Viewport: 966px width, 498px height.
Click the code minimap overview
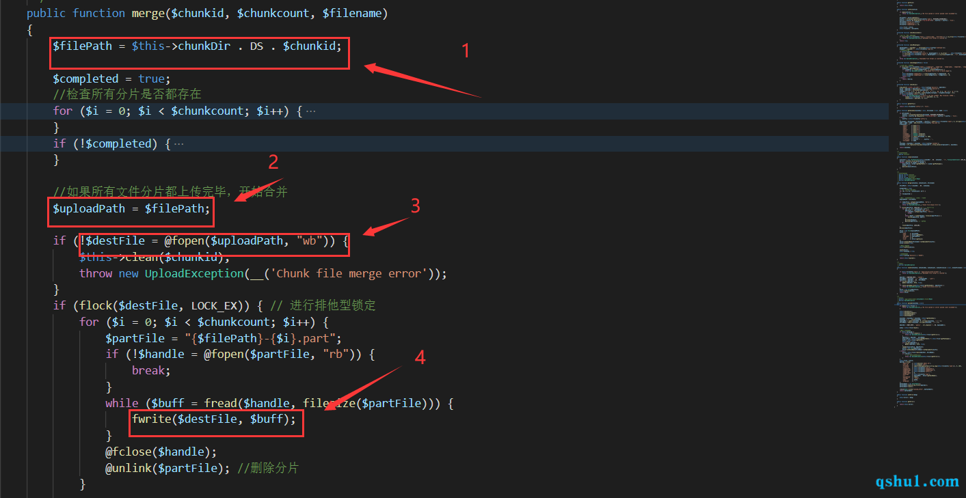tap(928, 205)
